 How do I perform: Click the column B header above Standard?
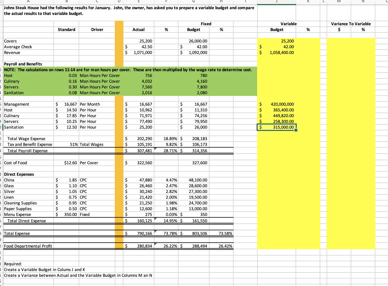66,2
